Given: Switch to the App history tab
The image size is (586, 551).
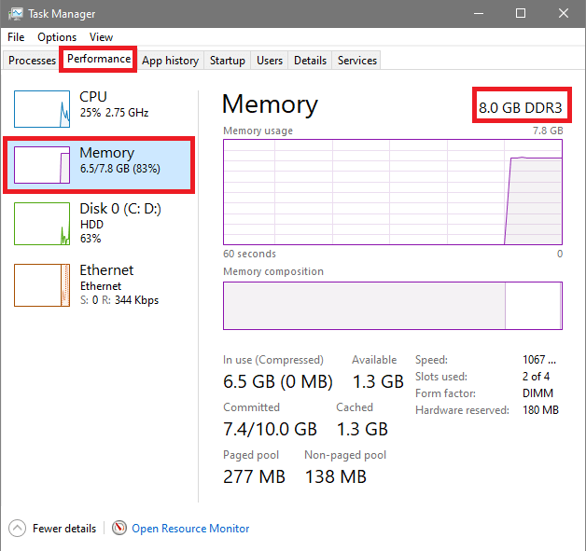Looking at the screenshot, I should [170, 61].
